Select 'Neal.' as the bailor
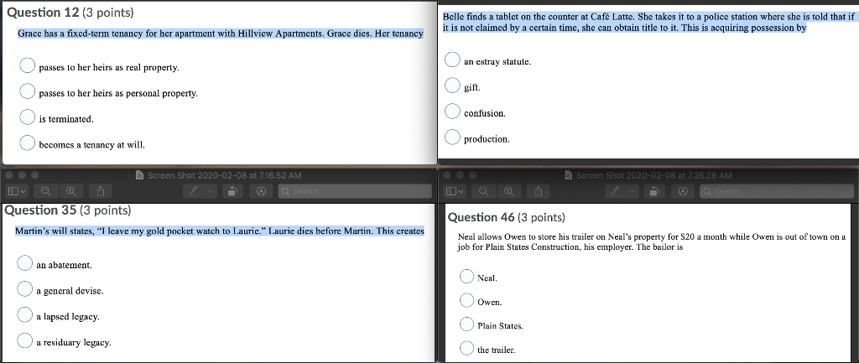Viewport: 859px width, 363px height. [x=466, y=277]
